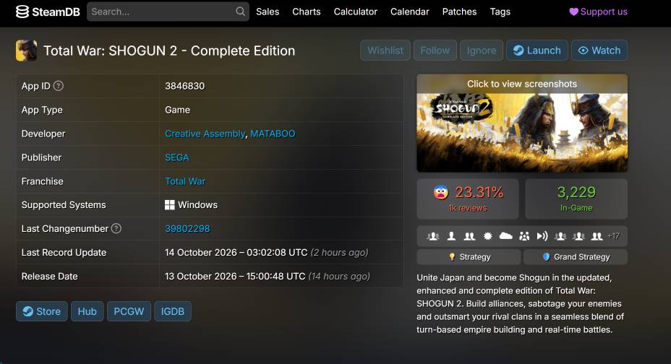Open the App ID help question mark
This screenshot has width=671, height=364.
pos(59,86)
